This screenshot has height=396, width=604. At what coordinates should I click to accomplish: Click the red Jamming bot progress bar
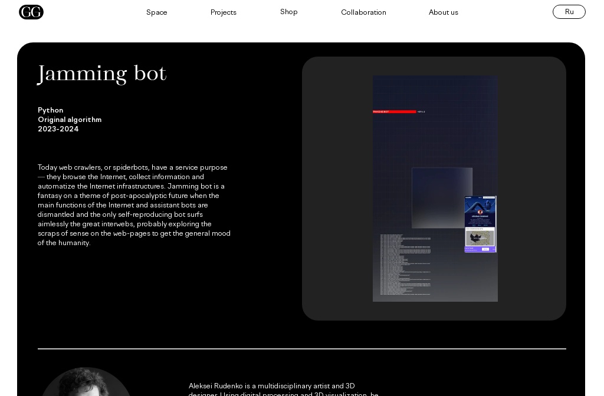pyautogui.click(x=395, y=111)
